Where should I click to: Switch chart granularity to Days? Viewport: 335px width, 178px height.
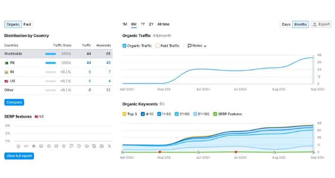286,25
